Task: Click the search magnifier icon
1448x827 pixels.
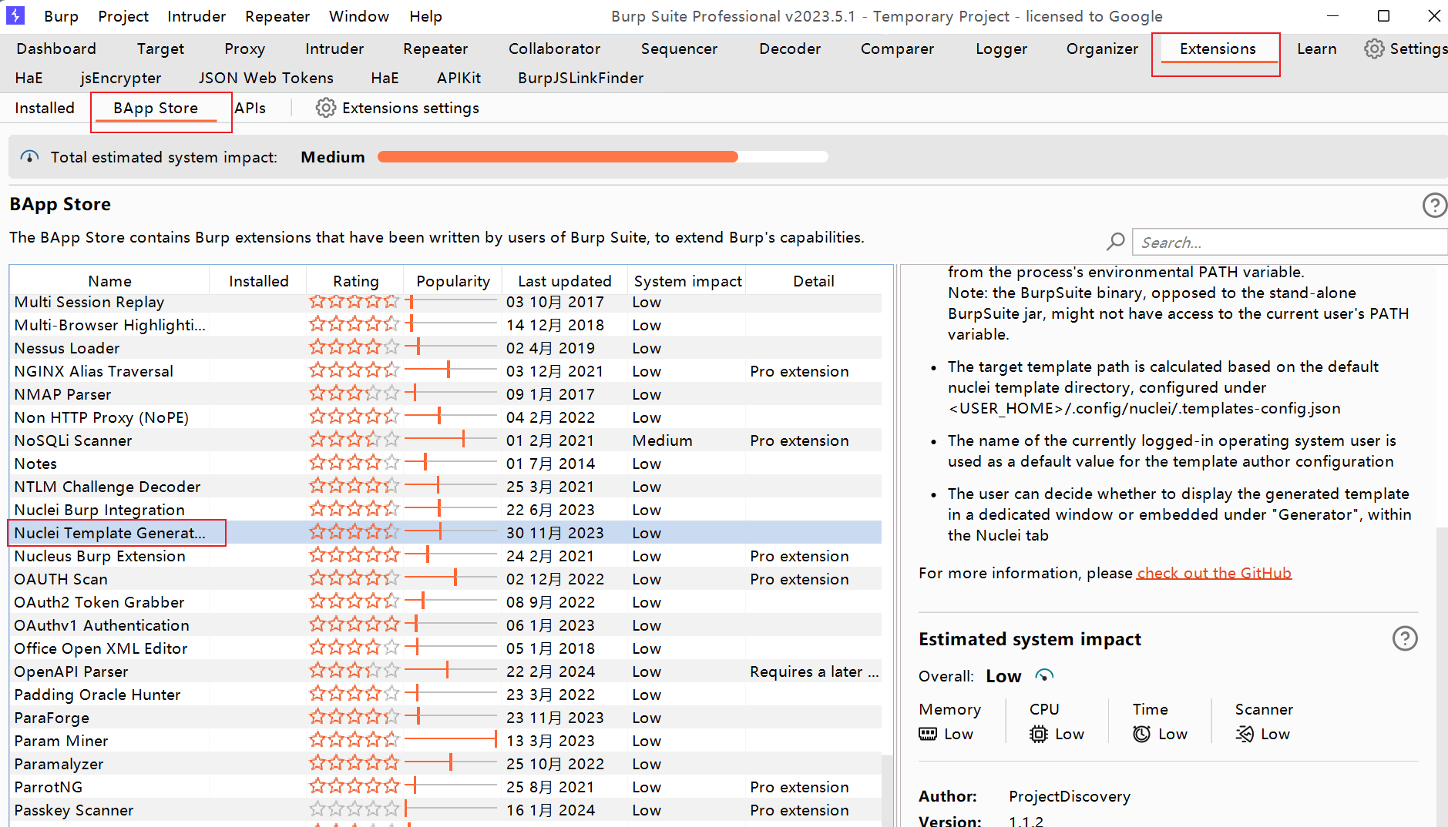Action: click(1115, 243)
